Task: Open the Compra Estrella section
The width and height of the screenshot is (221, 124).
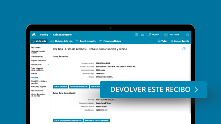Action: point(181,41)
